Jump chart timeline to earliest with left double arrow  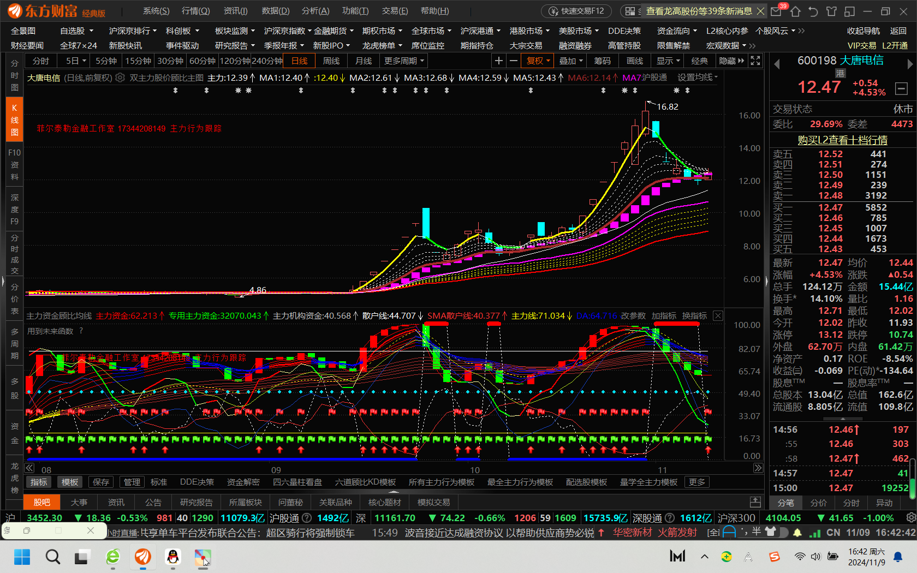(29, 468)
